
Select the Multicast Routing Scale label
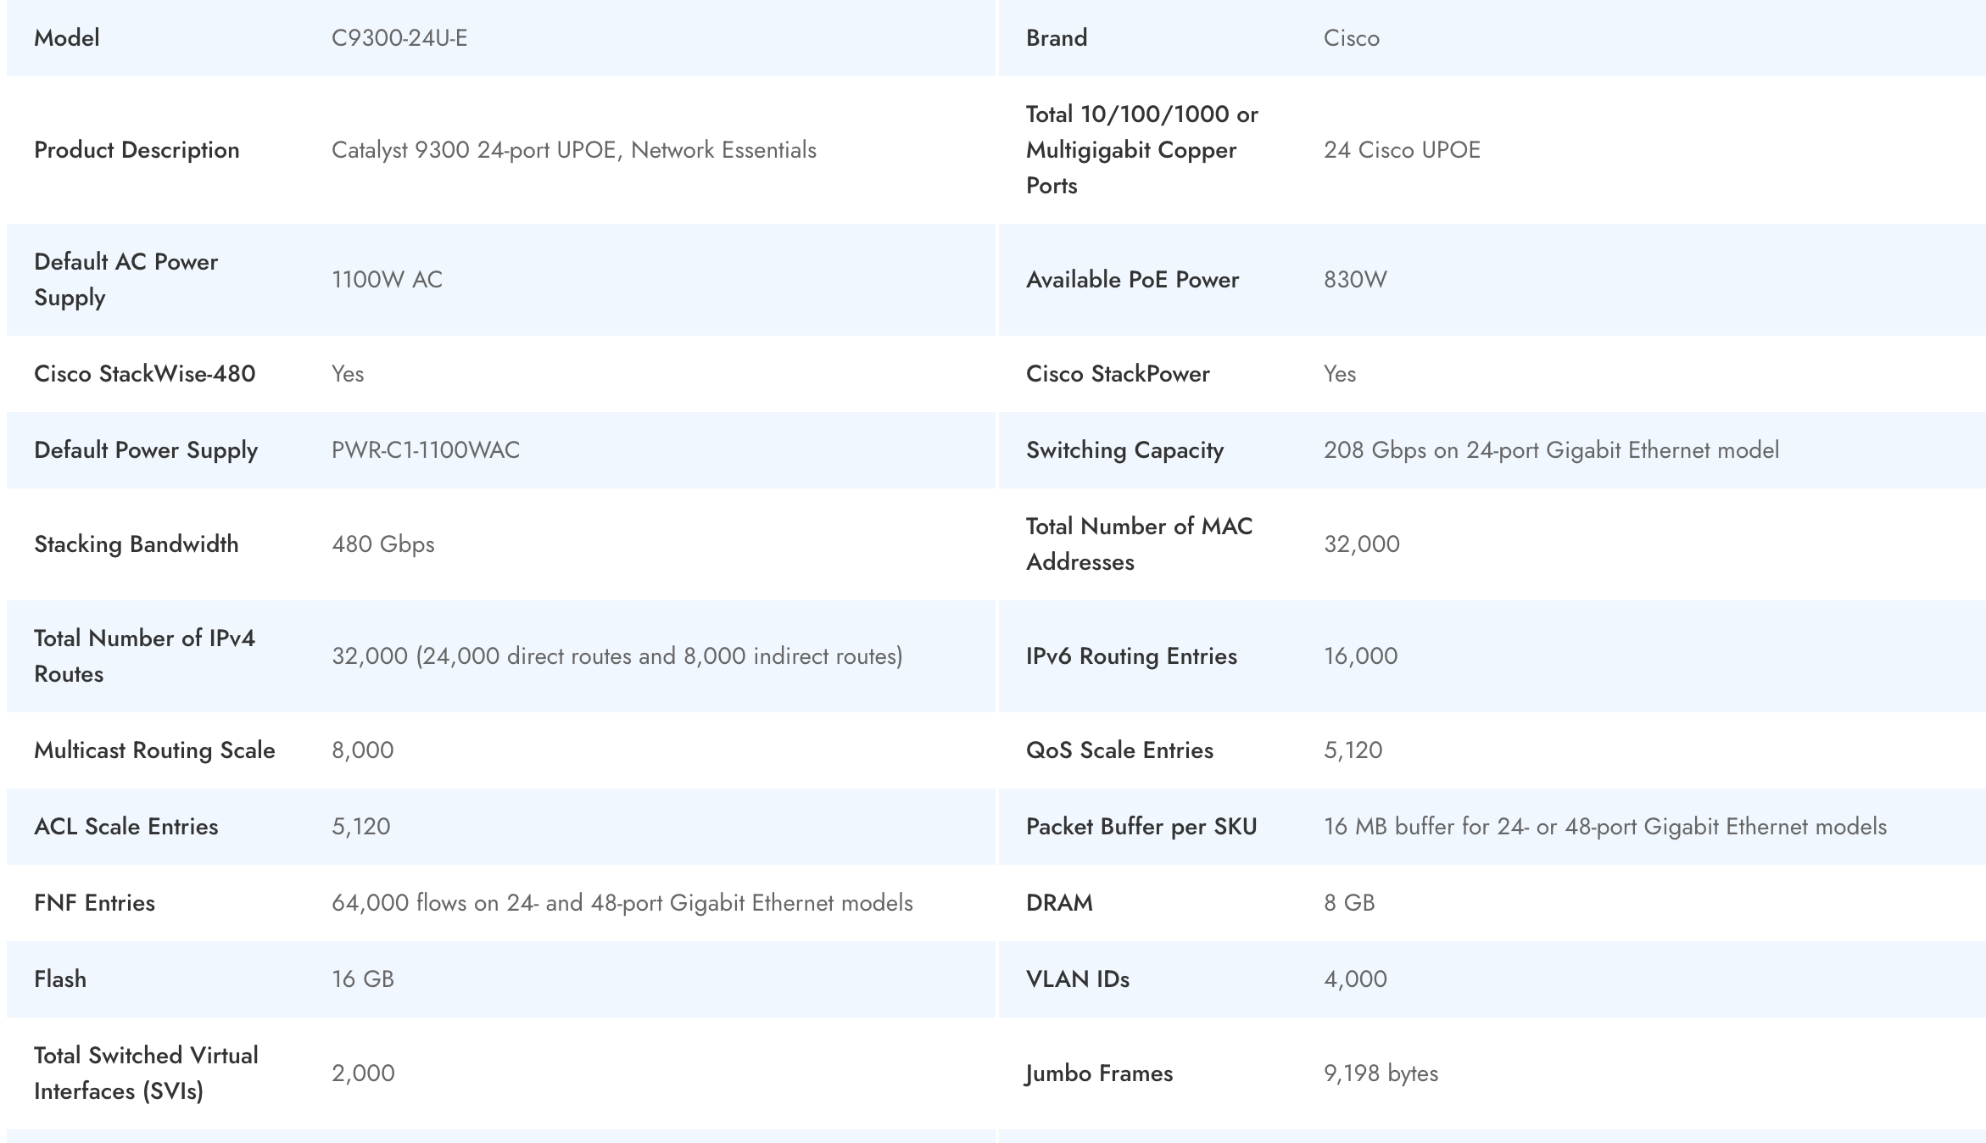(154, 750)
